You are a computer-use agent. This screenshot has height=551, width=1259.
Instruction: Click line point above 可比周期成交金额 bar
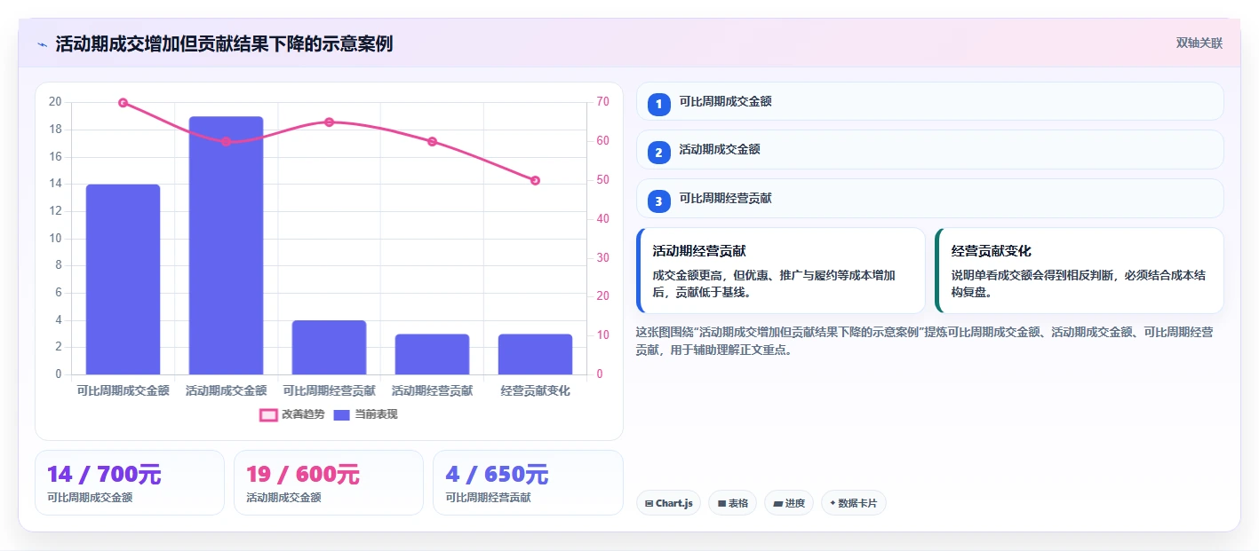[124, 103]
